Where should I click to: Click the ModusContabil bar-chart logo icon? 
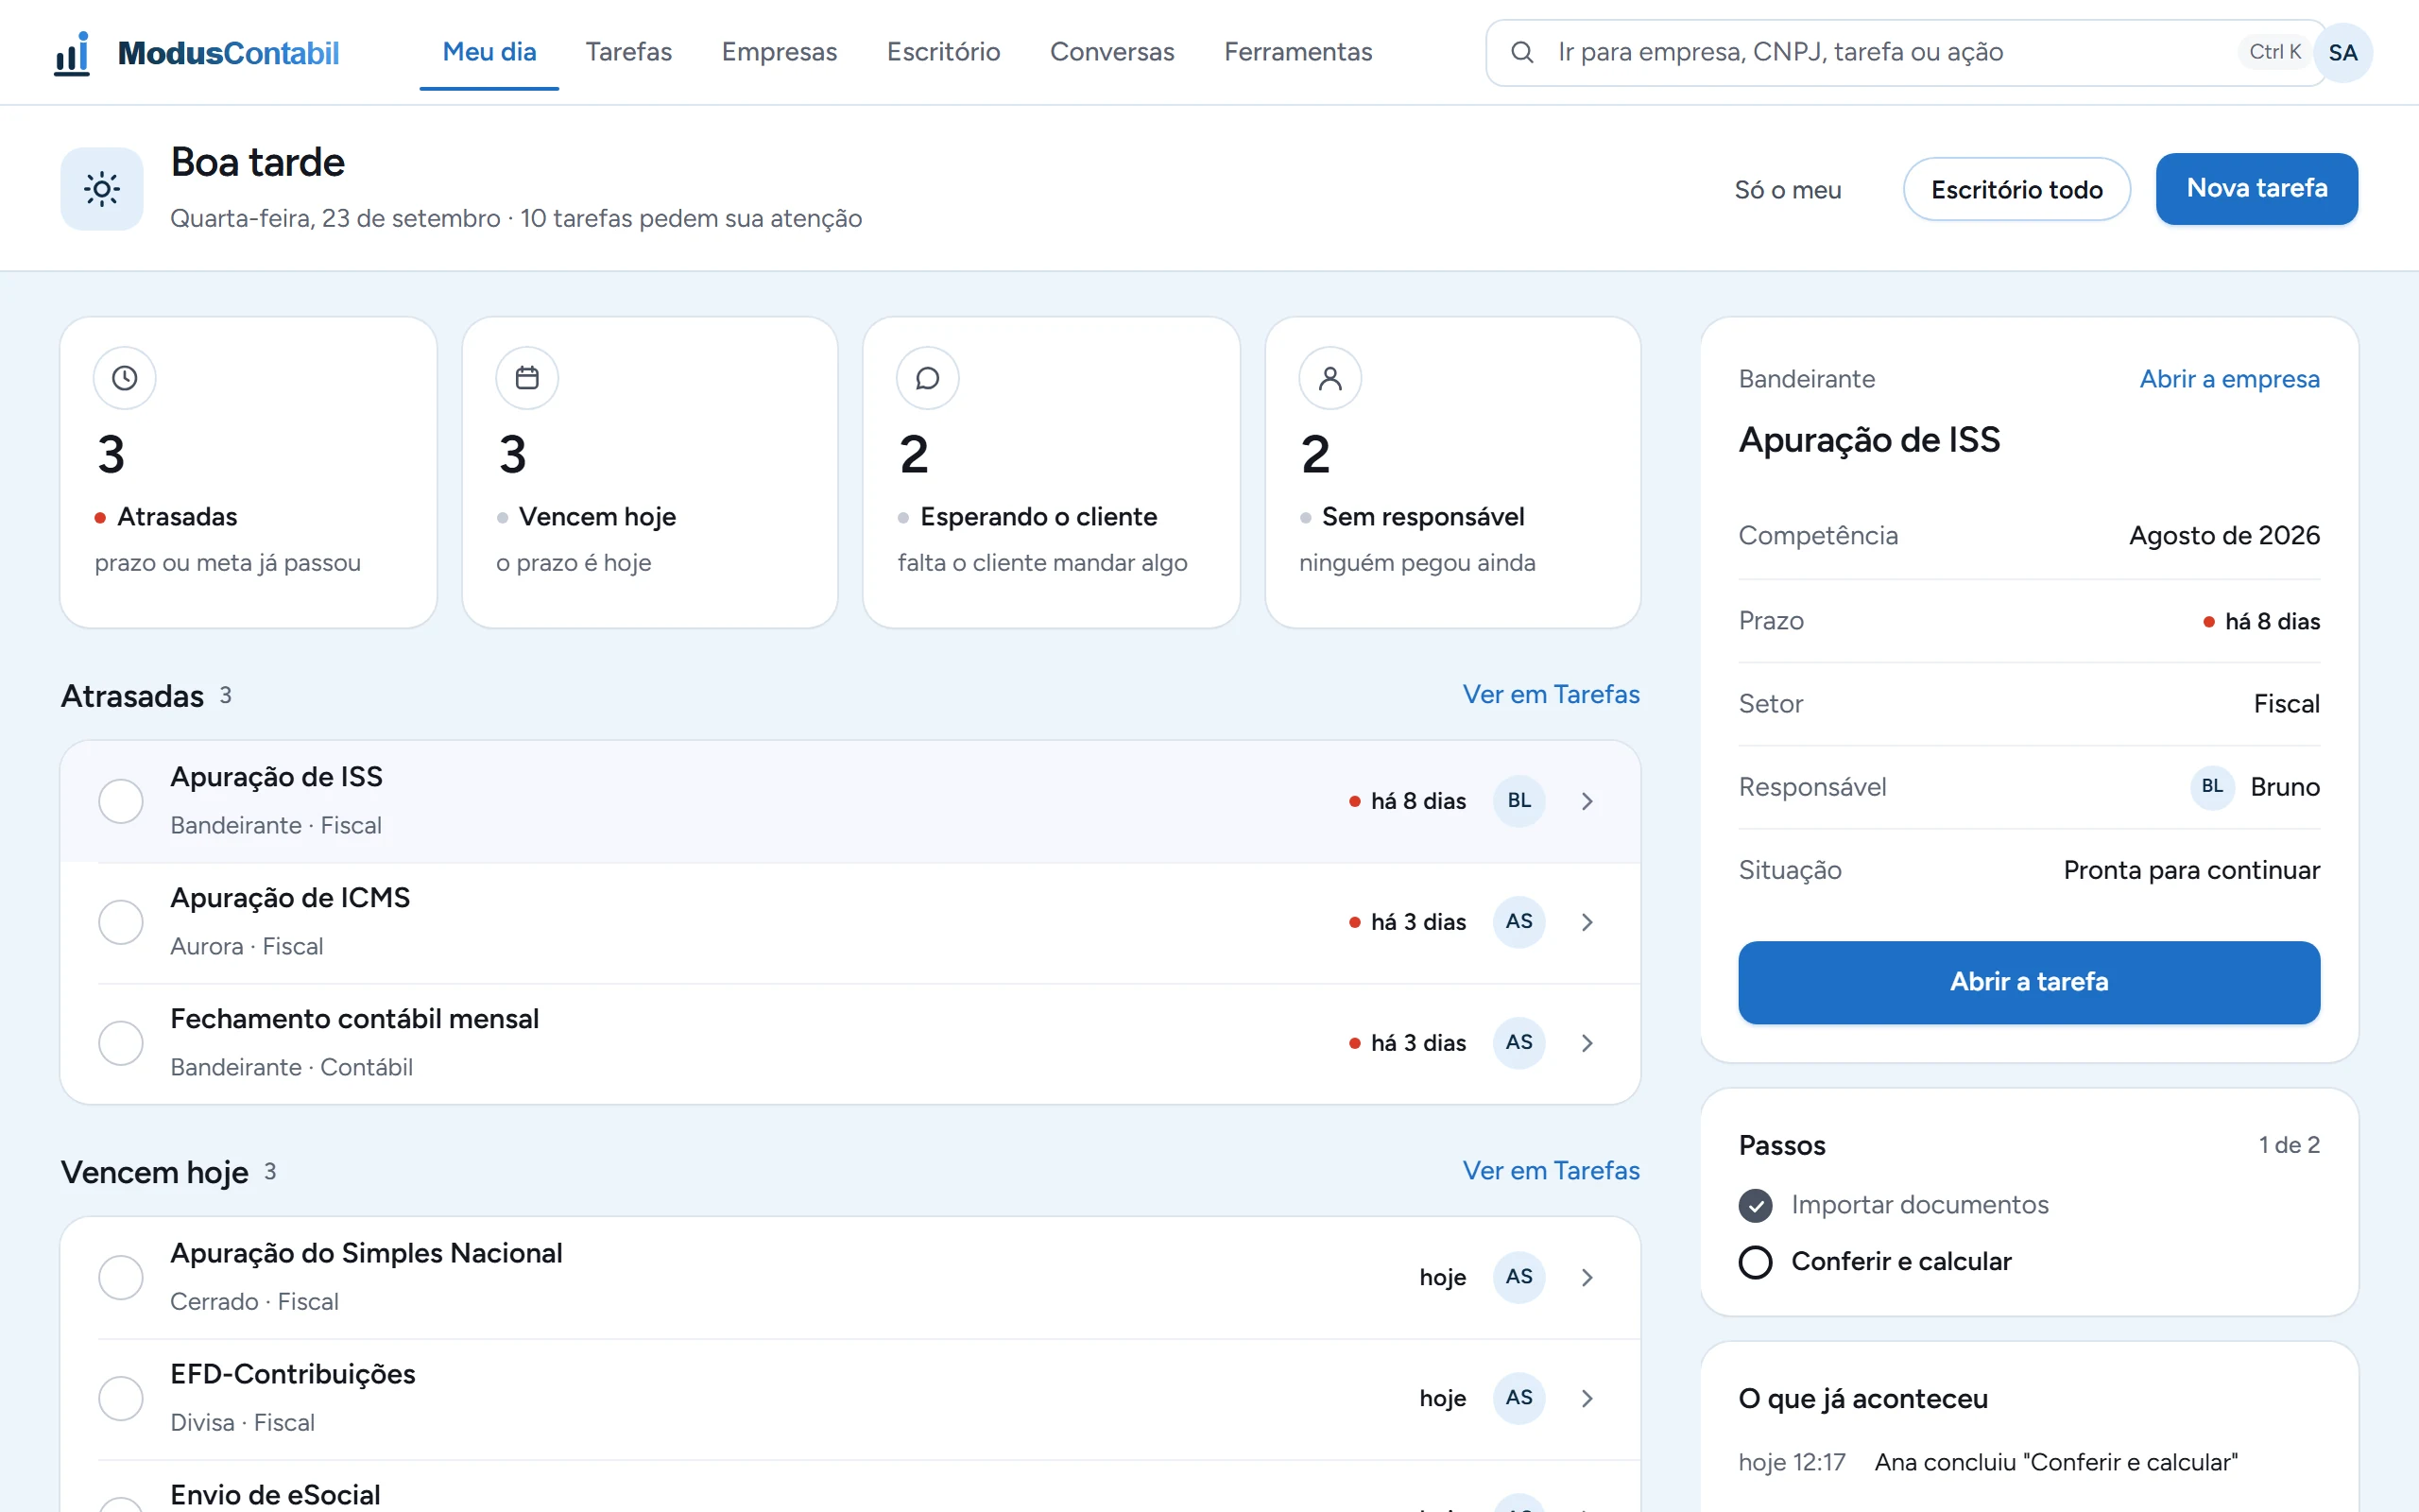(72, 53)
